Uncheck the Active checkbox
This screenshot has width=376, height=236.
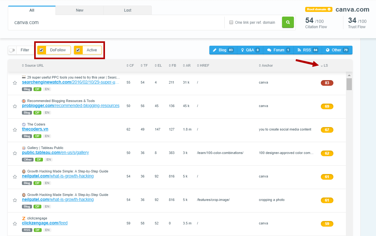pos(78,50)
